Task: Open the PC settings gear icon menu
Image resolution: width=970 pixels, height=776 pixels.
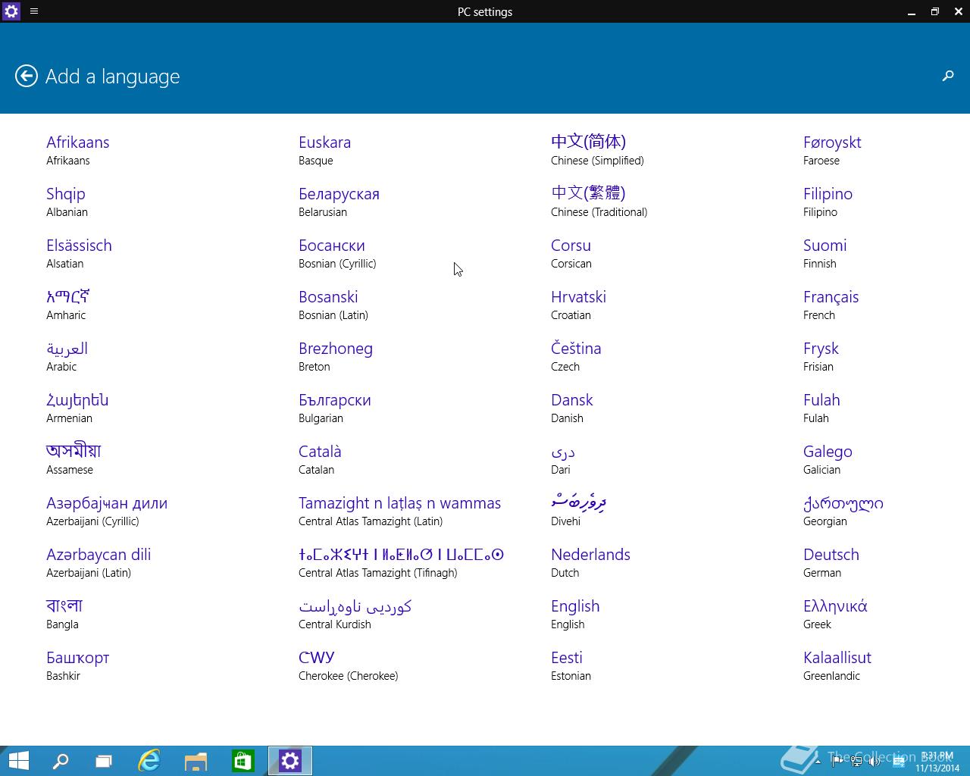Action: 11,11
